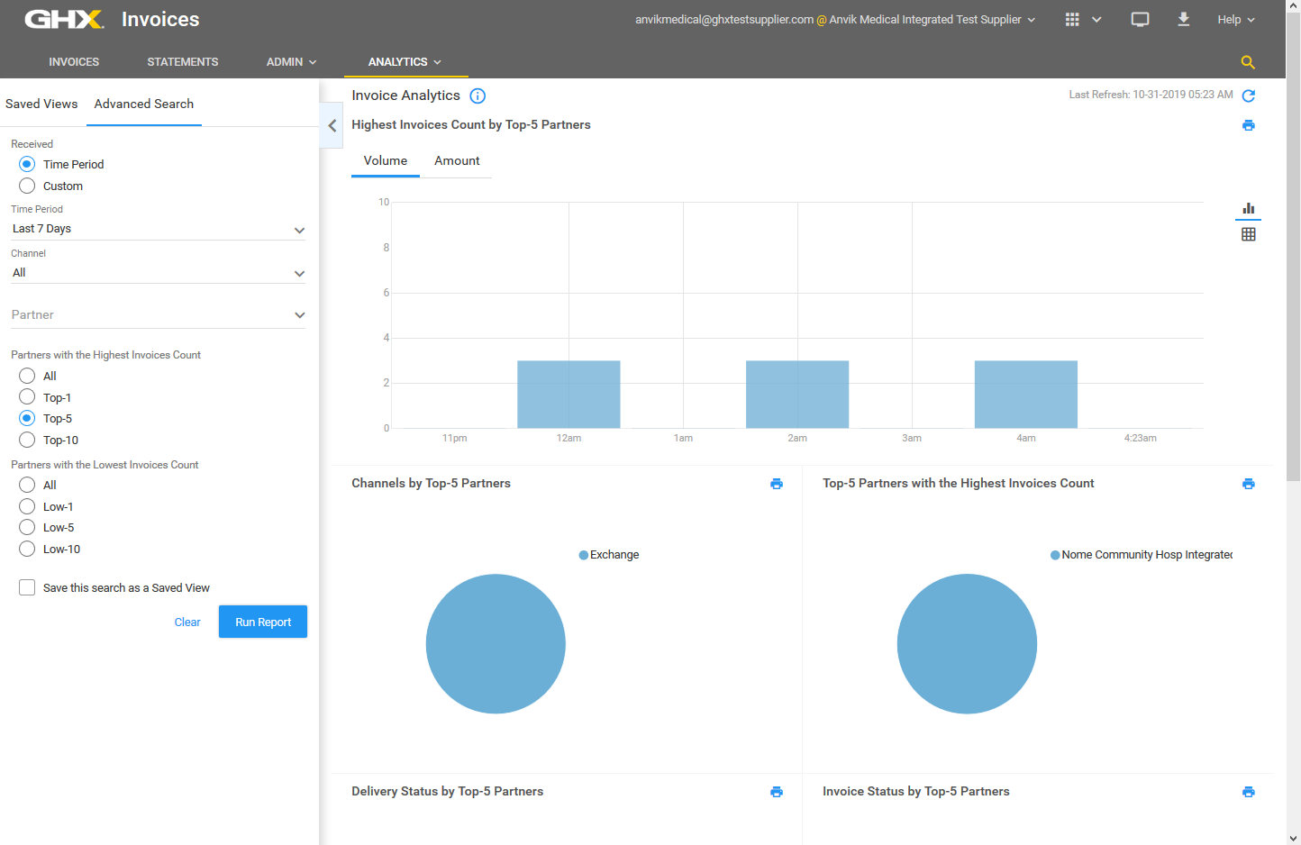This screenshot has height=845, width=1301.
Task: Open the Channel dropdown
Action: pos(159,273)
